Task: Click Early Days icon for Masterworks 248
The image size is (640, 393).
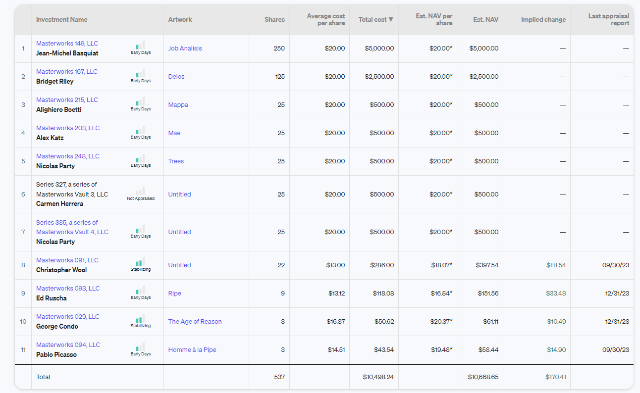Action: tap(141, 160)
